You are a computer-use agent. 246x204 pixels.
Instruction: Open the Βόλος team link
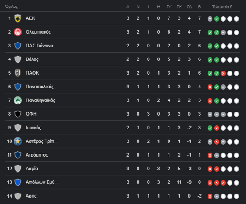32,59
